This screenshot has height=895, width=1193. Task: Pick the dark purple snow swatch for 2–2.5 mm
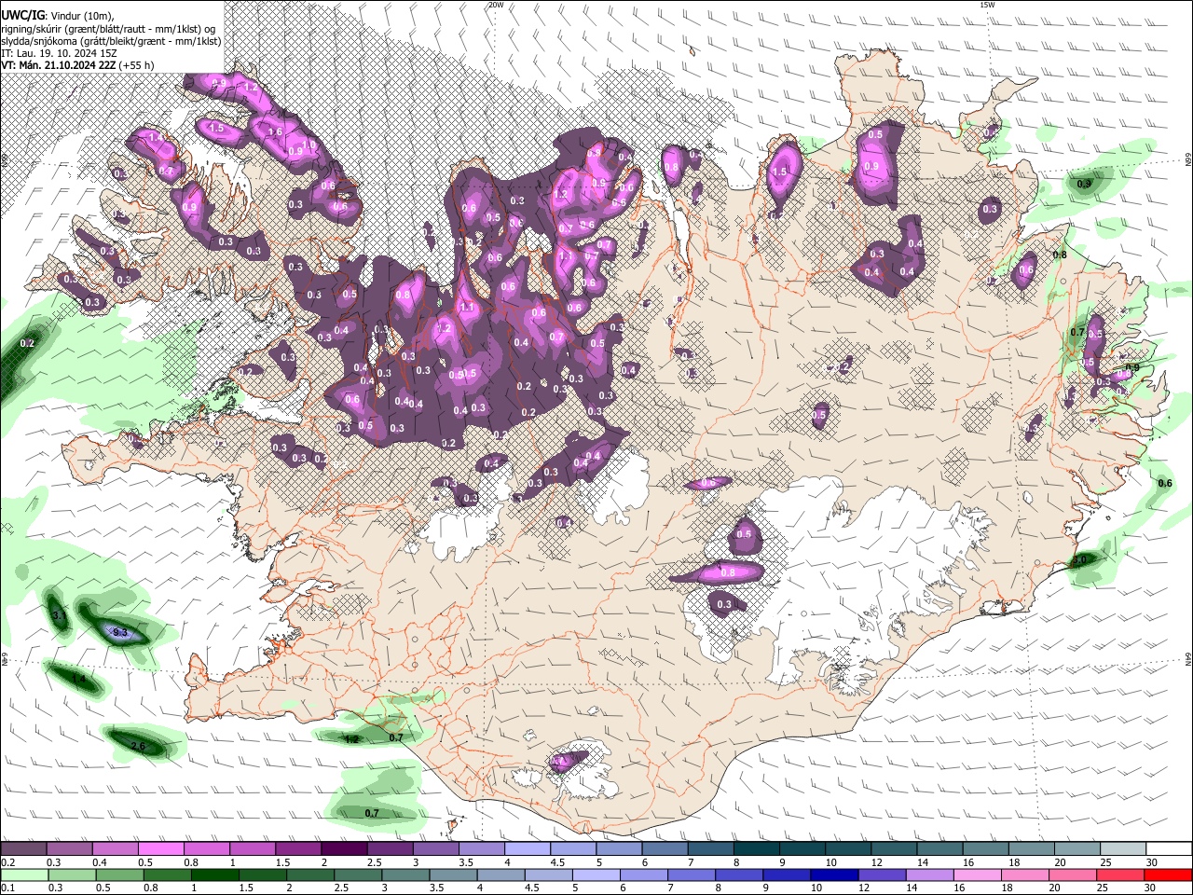pyautogui.click(x=344, y=849)
